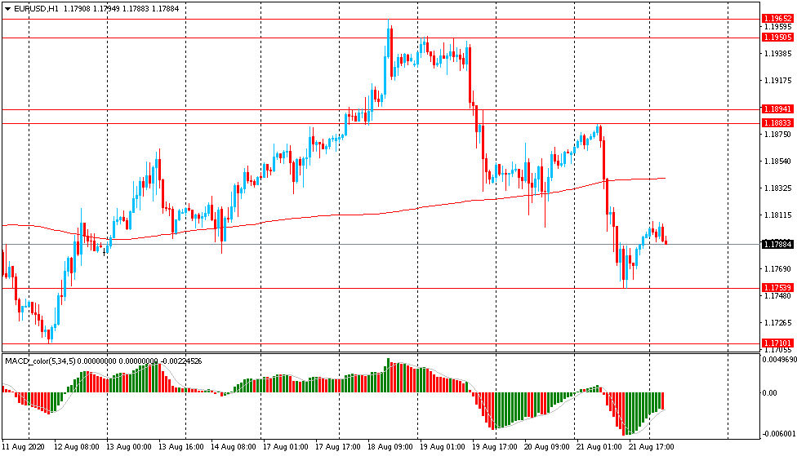Click the 17 Aug 17:00 time label
The height and width of the screenshot is (456, 797).
tap(337, 447)
